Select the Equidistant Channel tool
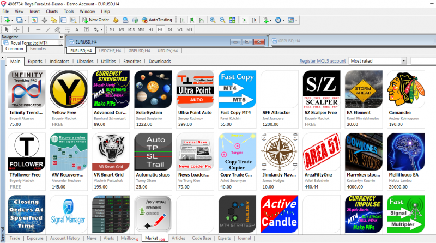The image size is (436, 243). (x=58, y=29)
